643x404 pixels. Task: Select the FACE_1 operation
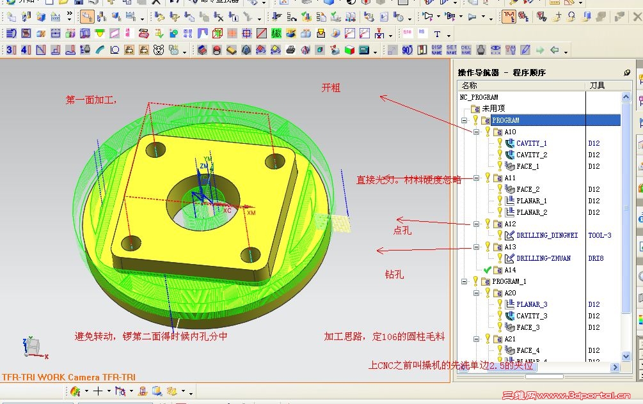[x=527, y=166]
